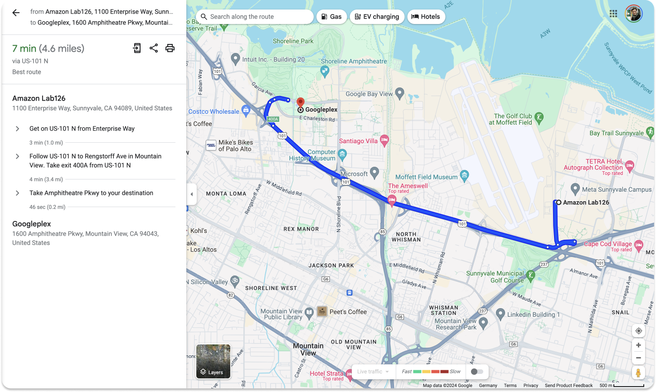This screenshot has width=656, height=392.
Task: Select the Intuit Inc. Building 20 marker
Action: tap(235, 58)
